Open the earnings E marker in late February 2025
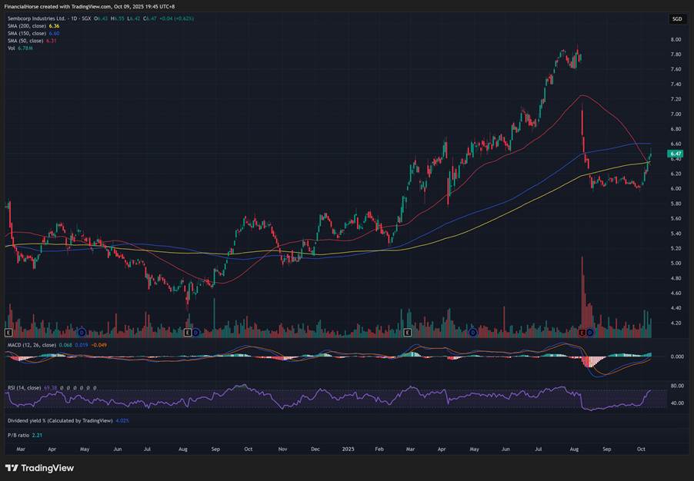The width and height of the screenshot is (694, 481). [407, 333]
